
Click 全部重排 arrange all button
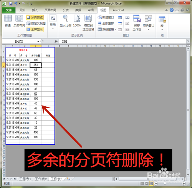point(106,23)
